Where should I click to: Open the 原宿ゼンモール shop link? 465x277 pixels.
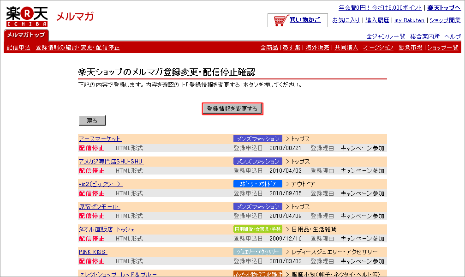(99, 207)
